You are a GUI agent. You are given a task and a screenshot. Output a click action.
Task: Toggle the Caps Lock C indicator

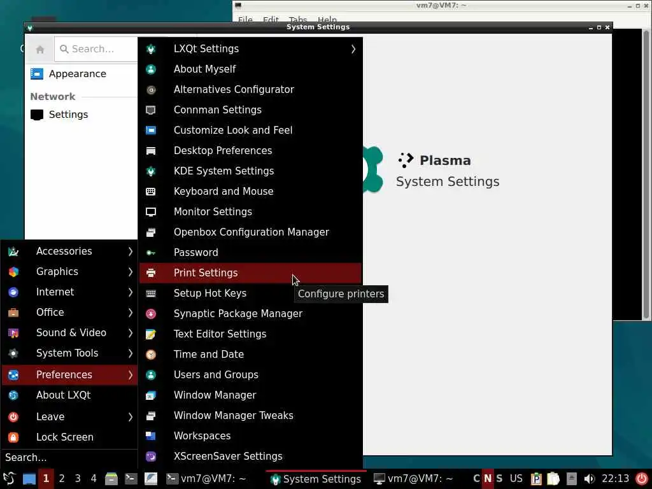pyautogui.click(x=476, y=479)
